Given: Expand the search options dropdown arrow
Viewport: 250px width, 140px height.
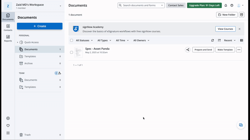Looking at the screenshot, I should coord(162,5).
